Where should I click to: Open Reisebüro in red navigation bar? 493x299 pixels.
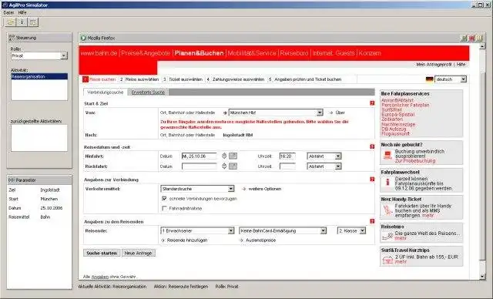(x=294, y=53)
